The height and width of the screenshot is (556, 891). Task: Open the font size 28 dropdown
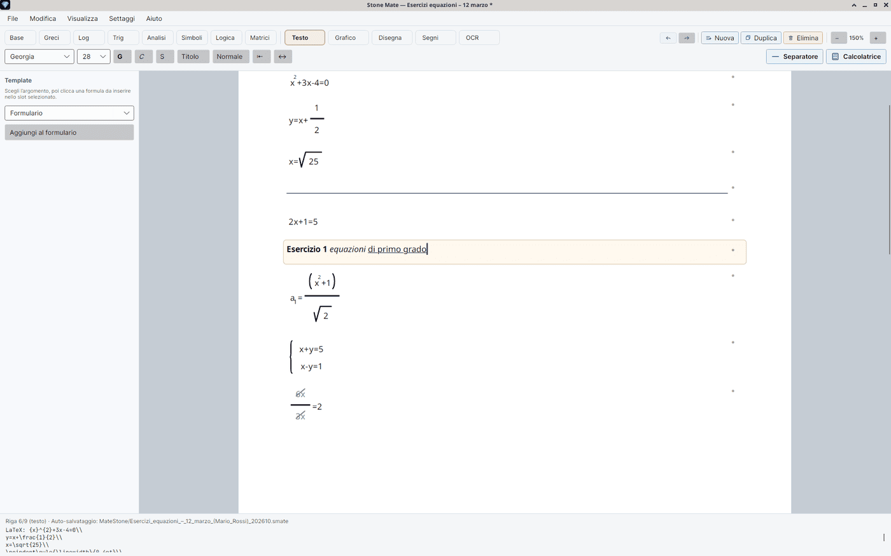(94, 57)
